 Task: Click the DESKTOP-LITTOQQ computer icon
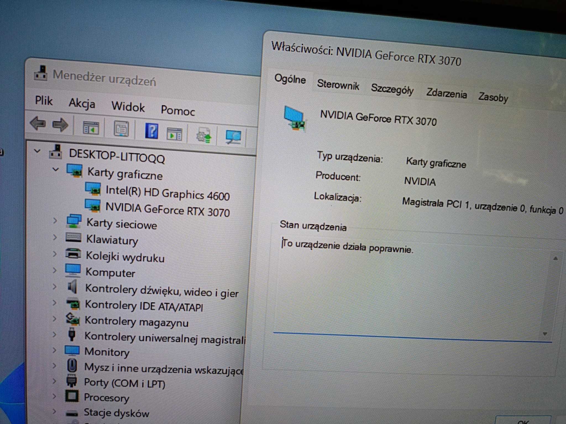tap(56, 152)
